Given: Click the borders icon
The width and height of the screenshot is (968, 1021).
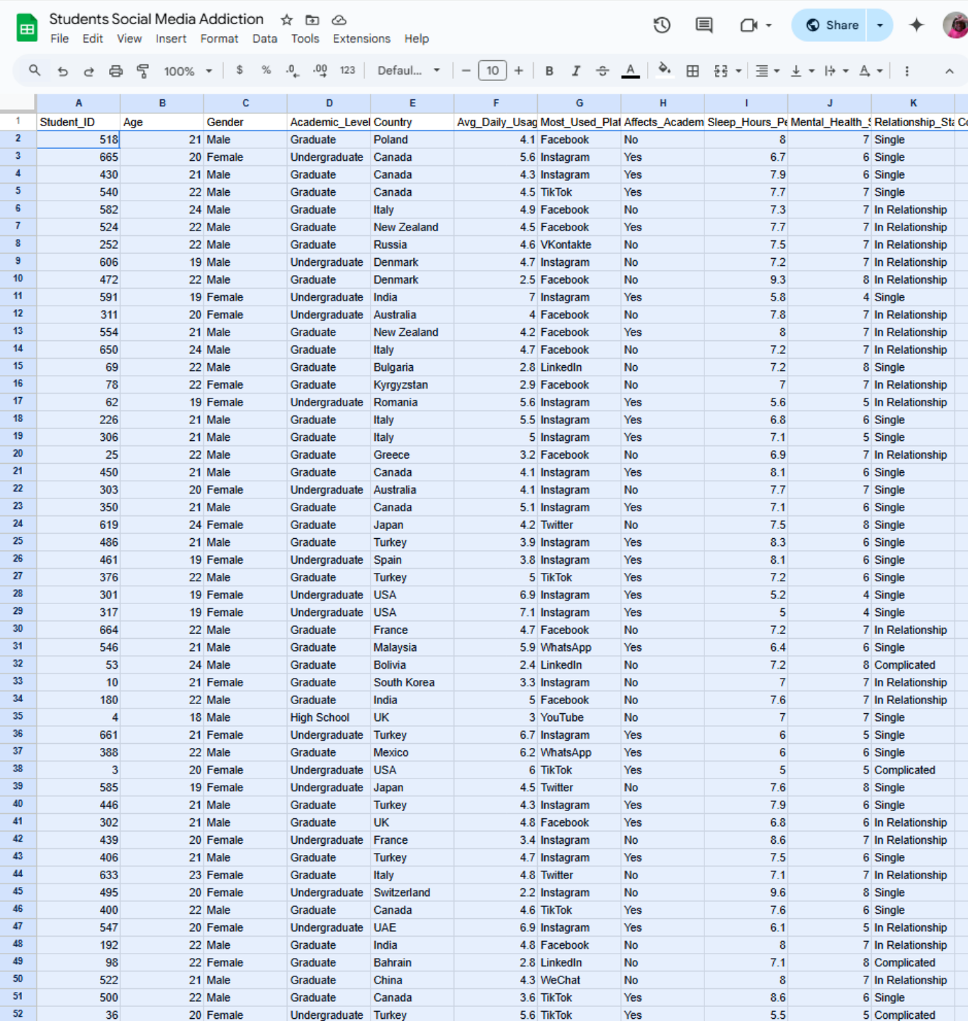Looking at the screenshot, I should [692, 71].
